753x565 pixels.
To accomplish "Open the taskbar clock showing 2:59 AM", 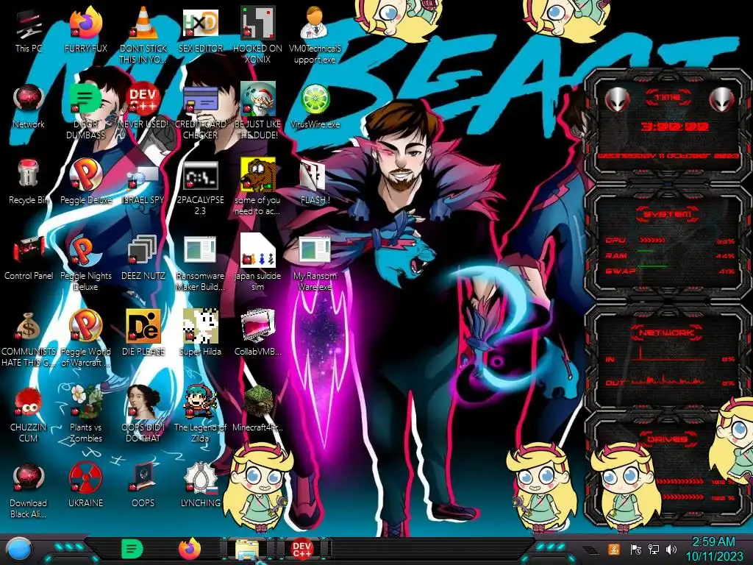I will (x=713, y=549).
